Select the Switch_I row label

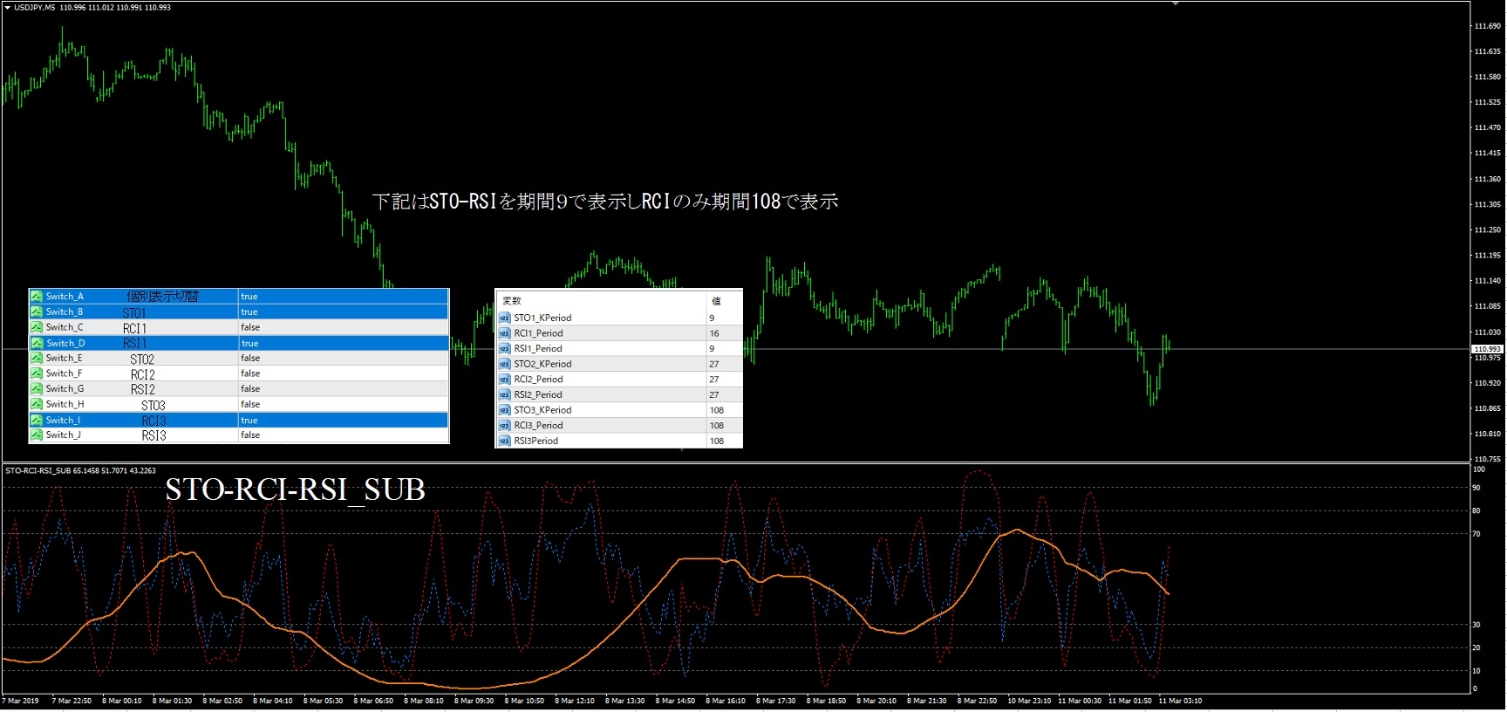click(x=63, y=420)
